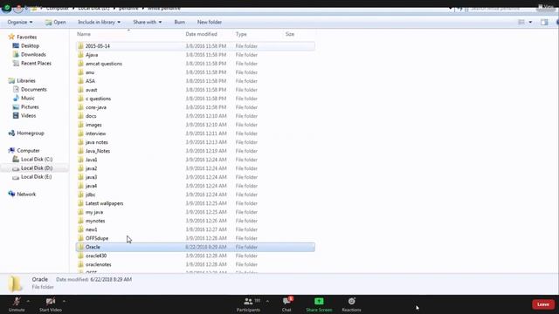Expand video options arrow beside Start Video
This screenshot has width=559, height=314.
pos(64,301)
